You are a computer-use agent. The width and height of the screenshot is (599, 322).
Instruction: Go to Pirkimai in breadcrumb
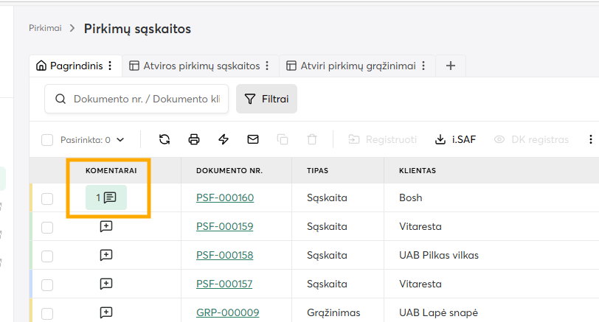click(x=45, y=28)
